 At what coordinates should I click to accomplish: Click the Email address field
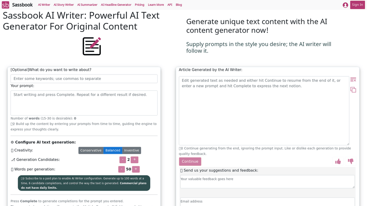click(x=267, y=202)
